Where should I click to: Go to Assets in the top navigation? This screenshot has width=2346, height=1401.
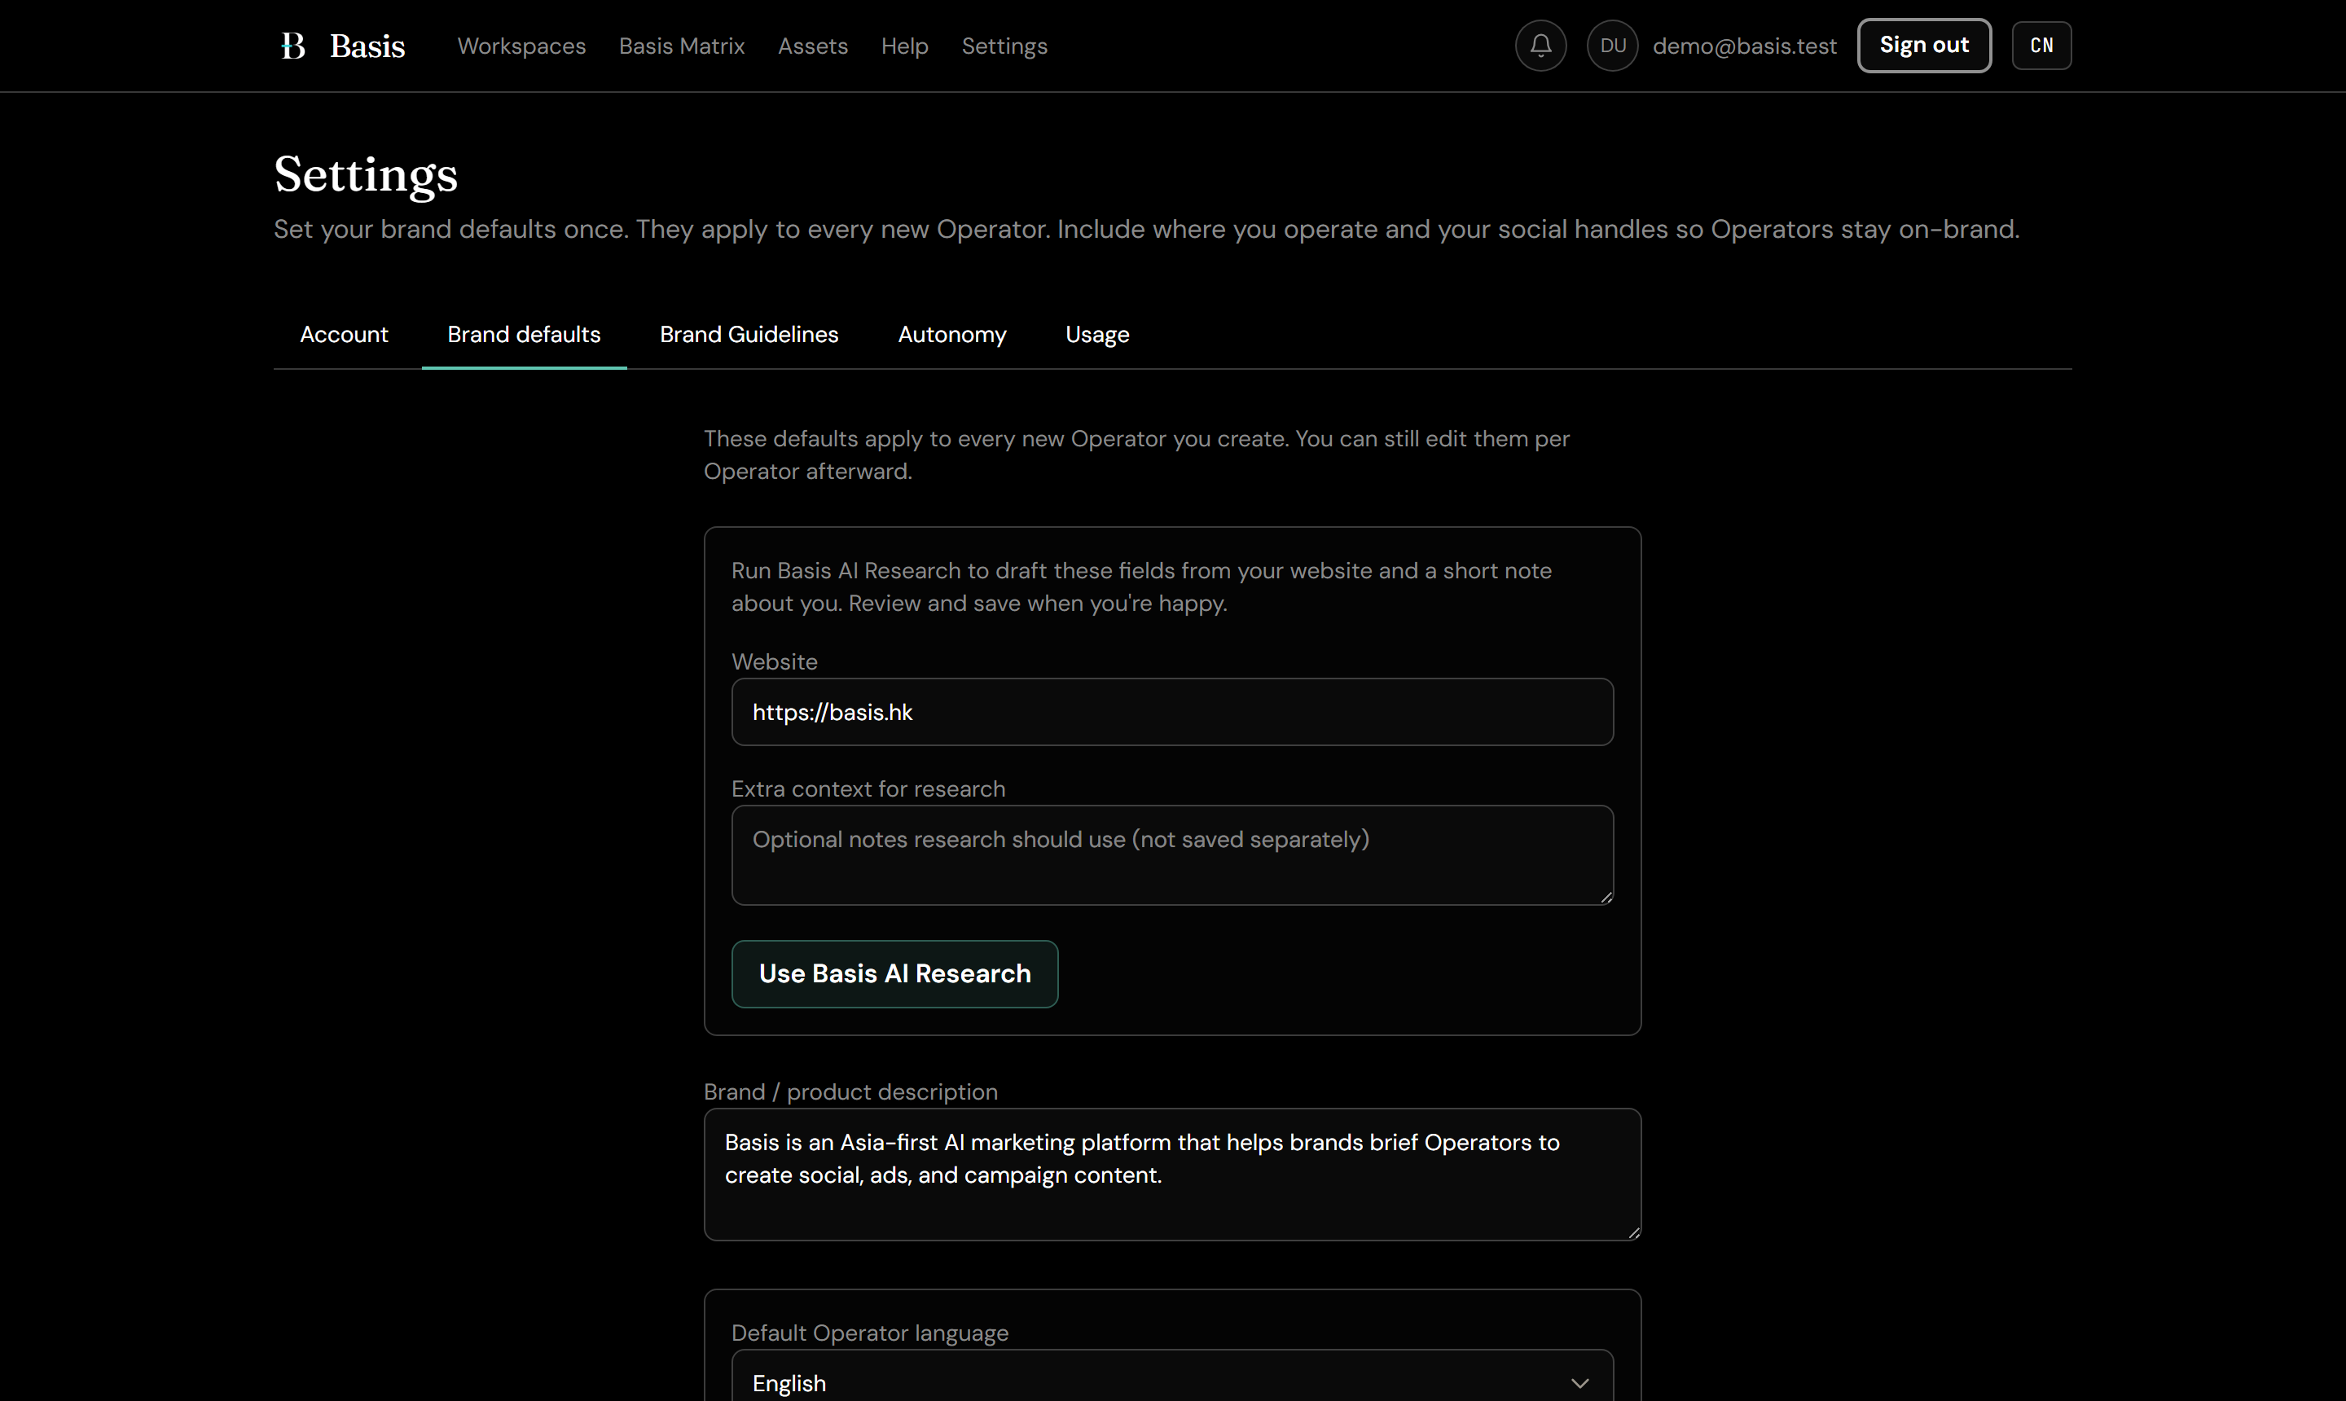pyautogui.click(x=813, y=46)
